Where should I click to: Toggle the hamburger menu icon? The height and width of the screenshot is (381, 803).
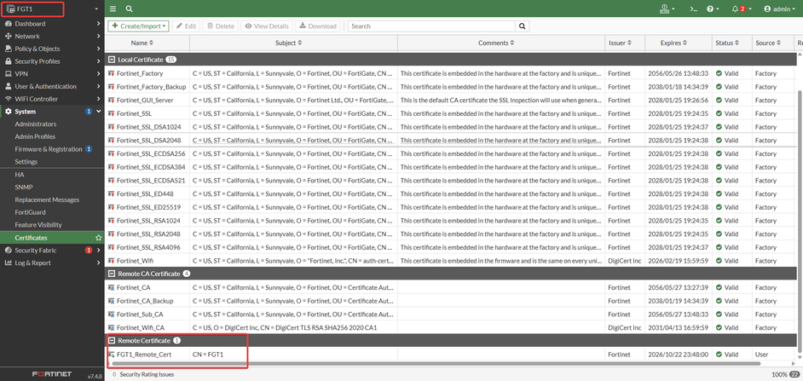pos(113,9)
